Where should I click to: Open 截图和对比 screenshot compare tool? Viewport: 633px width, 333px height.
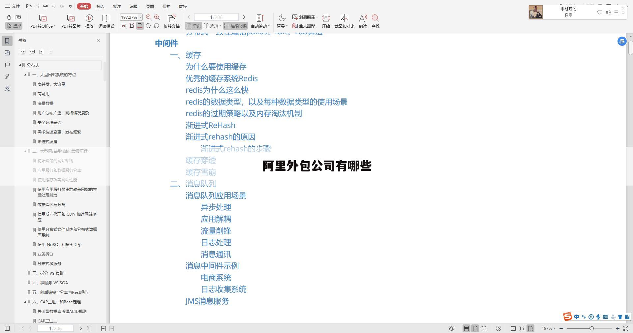[x=344, y=21]
